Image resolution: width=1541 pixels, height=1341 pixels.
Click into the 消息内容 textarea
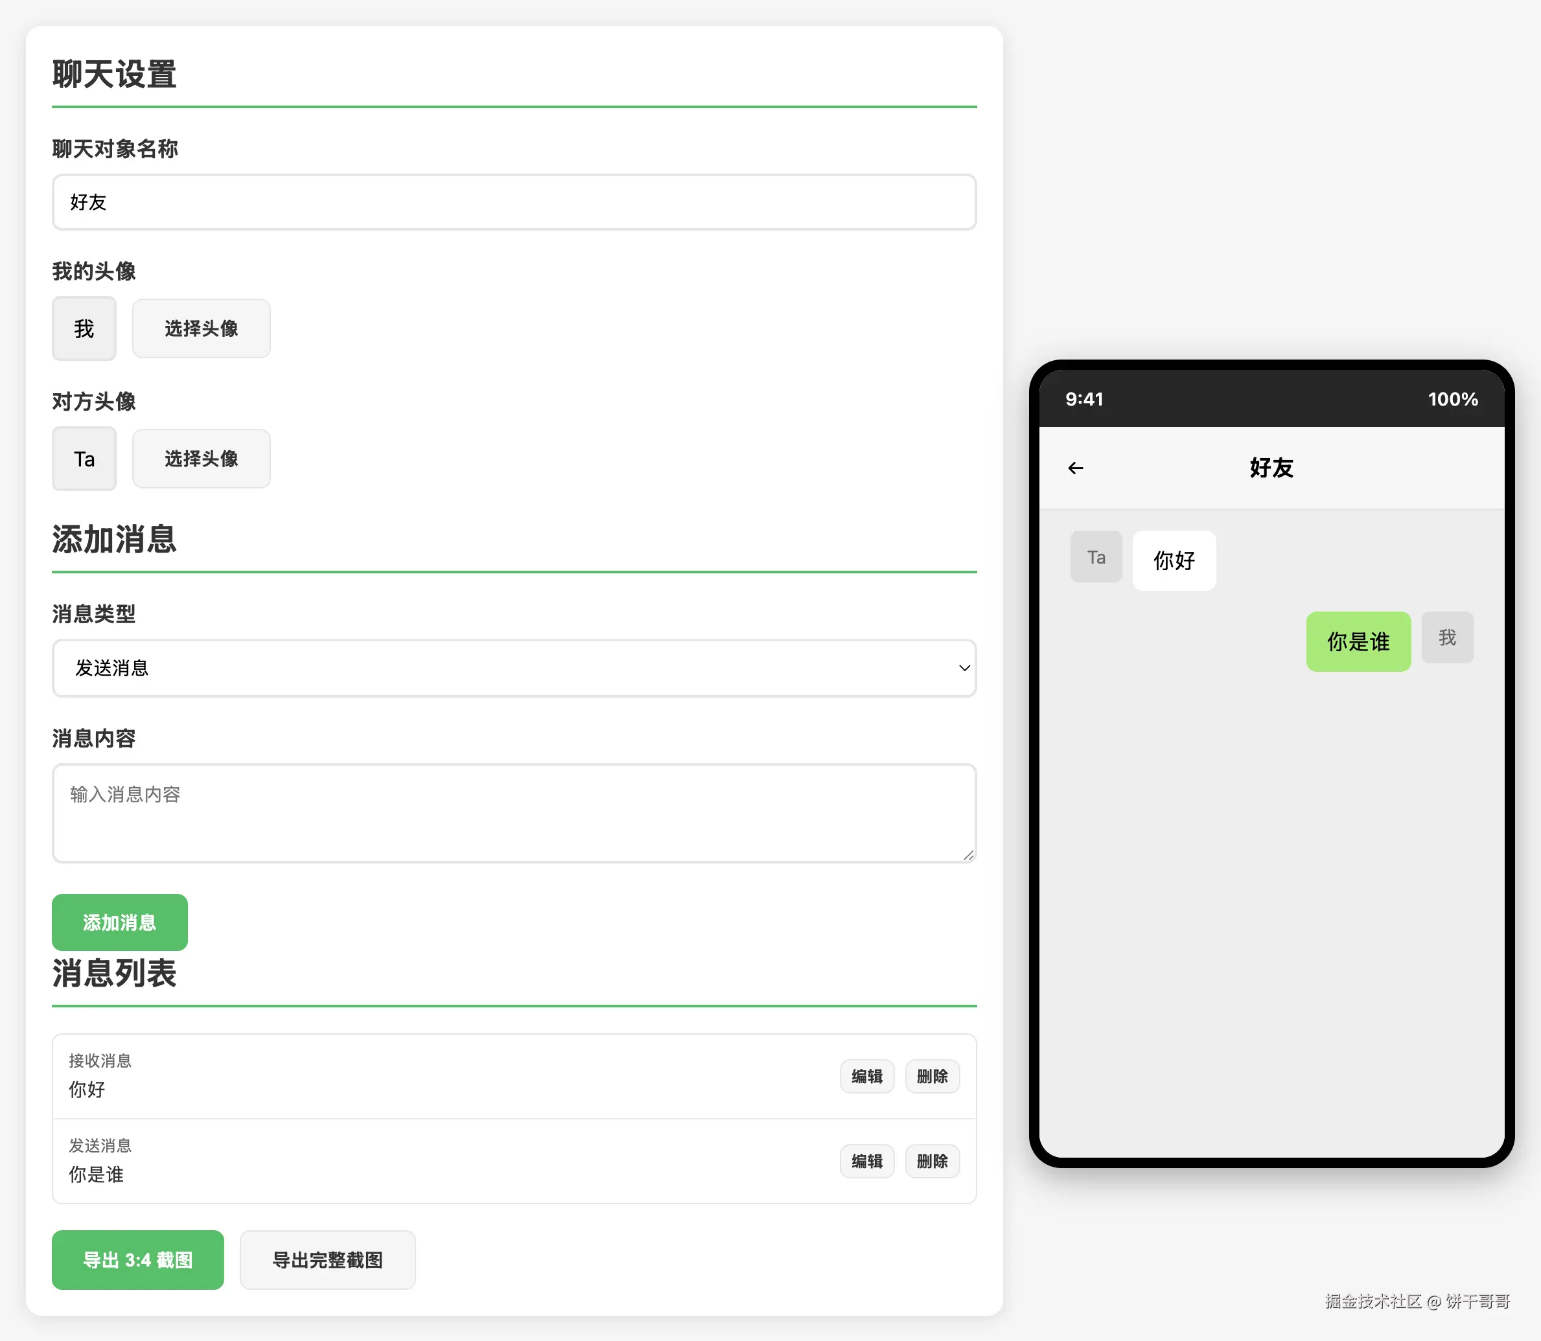(513, 814)
